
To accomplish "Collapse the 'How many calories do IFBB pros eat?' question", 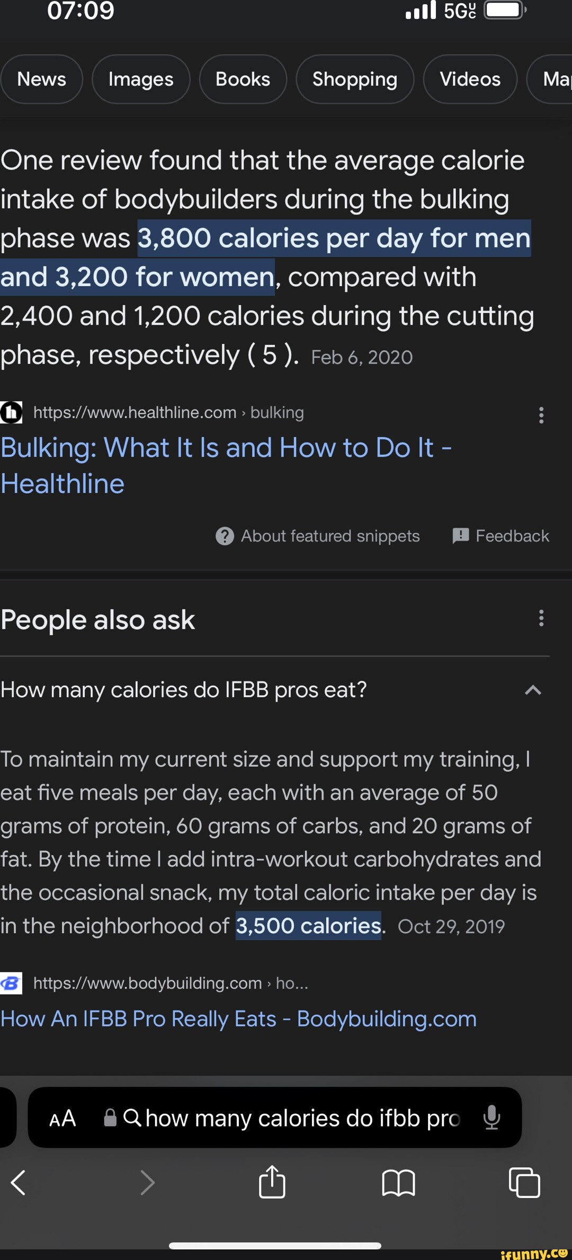I will point(184,690).
